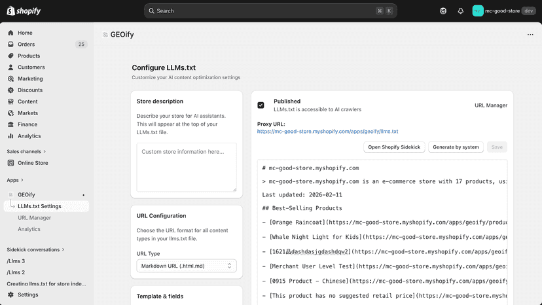The image size is (542, 305).
Task: Click the Orders count badge 25
Action: (81, 45)
